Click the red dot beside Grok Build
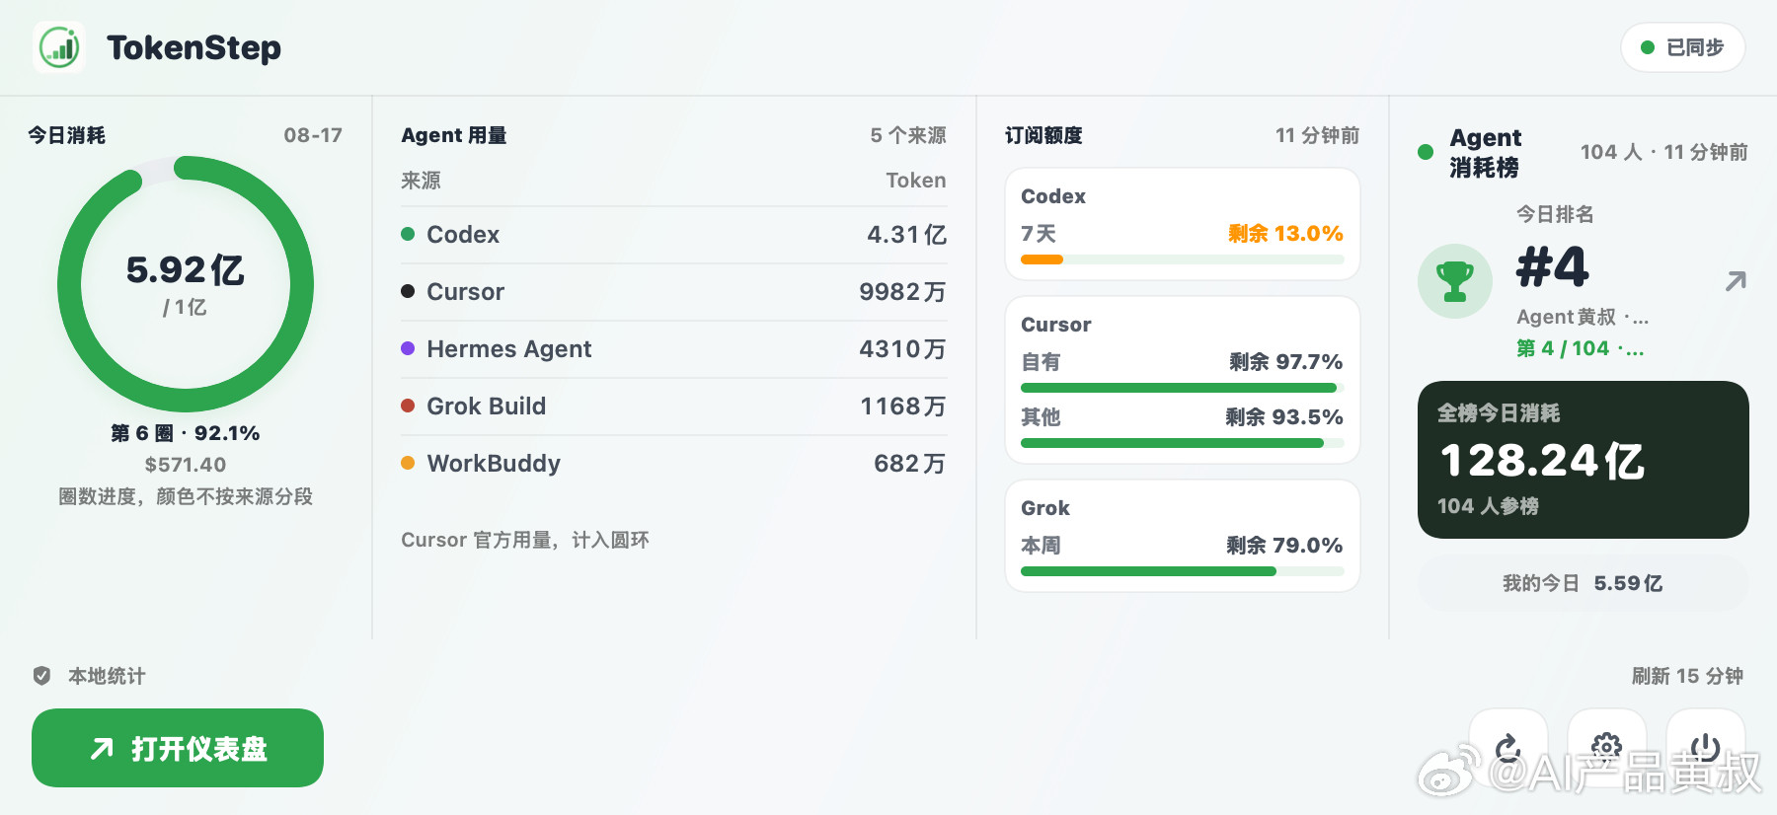The width and height of the screenshot is (1777, 815). (x=408, y=406)
